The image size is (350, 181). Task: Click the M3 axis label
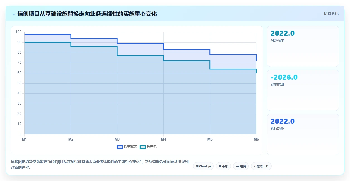(117, 139)
